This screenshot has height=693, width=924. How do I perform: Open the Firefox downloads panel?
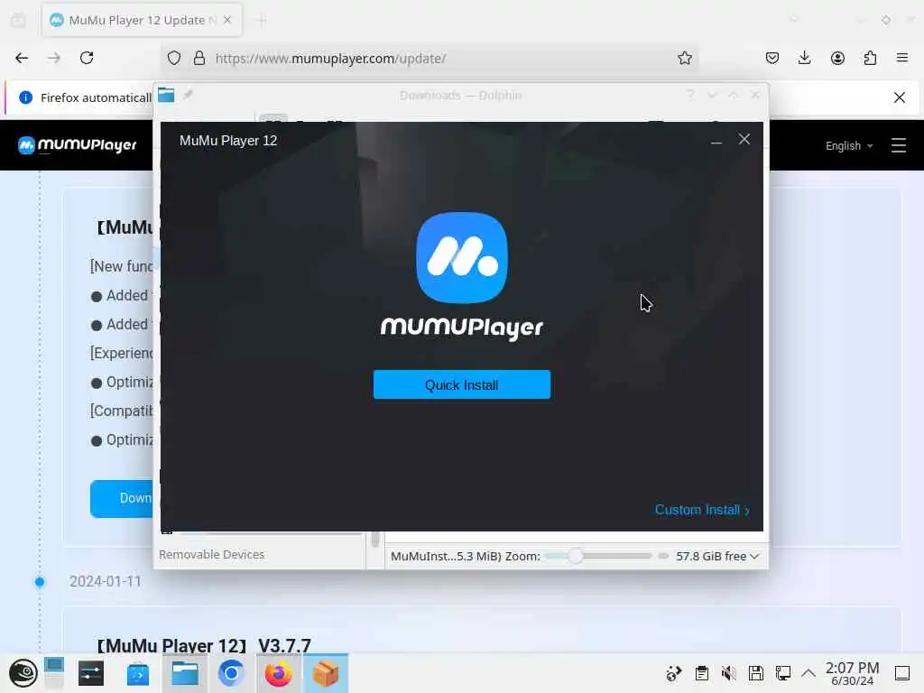pos(804,58)
